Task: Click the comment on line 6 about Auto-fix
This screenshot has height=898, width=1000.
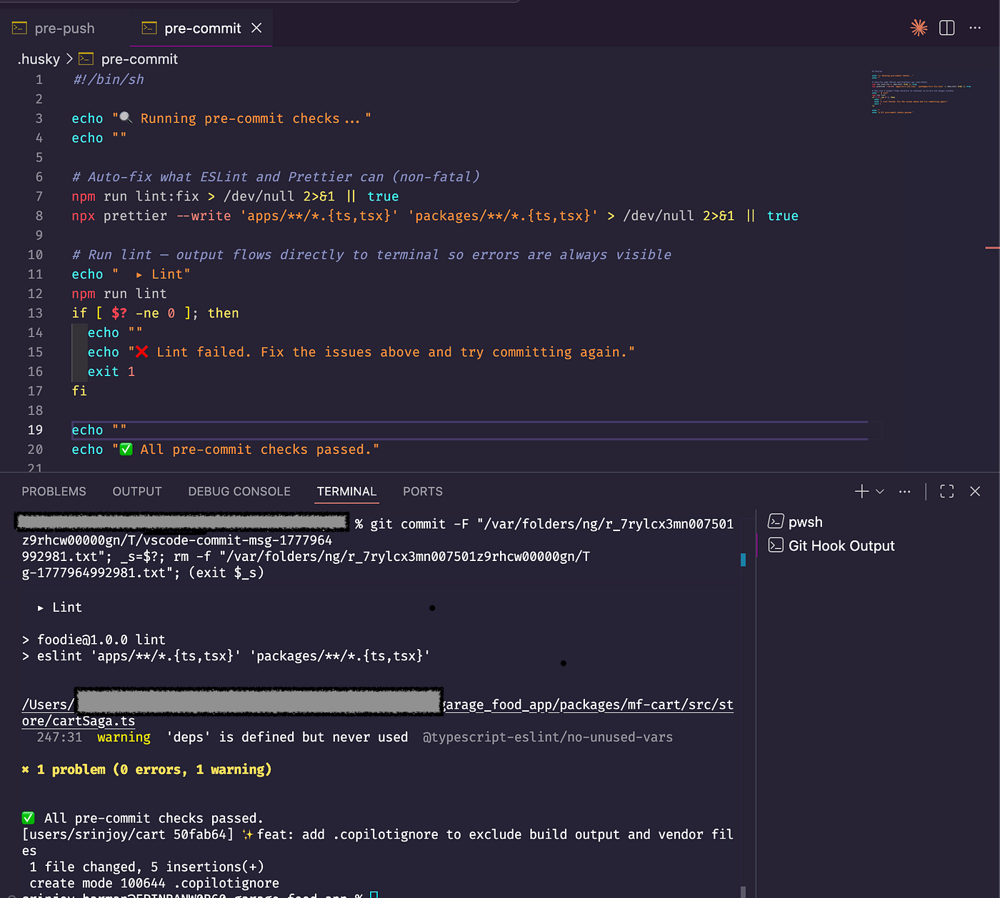Action: coord(276,177)
